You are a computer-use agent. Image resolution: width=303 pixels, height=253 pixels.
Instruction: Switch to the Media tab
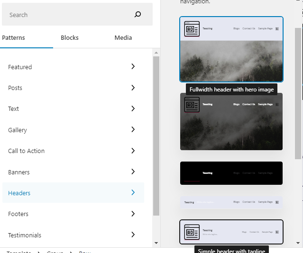point(123,37)
